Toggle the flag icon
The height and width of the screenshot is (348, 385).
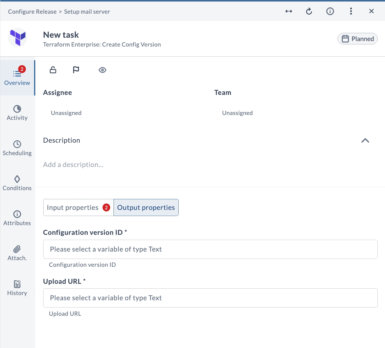pos(76,70)
